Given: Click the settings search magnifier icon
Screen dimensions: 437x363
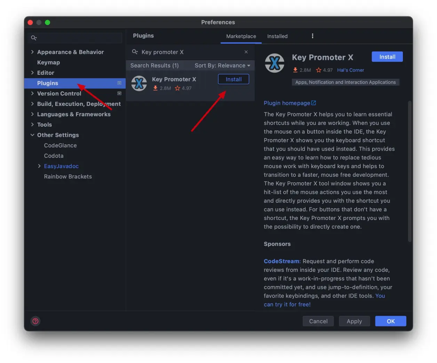Looking at the screenshot, I should 34,38.
